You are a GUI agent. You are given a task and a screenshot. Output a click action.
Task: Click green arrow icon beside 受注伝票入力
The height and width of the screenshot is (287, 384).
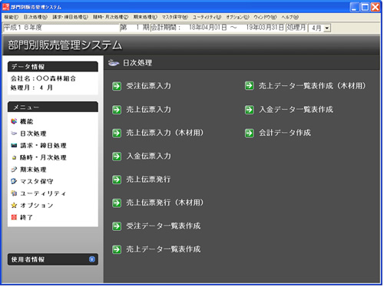117,86
